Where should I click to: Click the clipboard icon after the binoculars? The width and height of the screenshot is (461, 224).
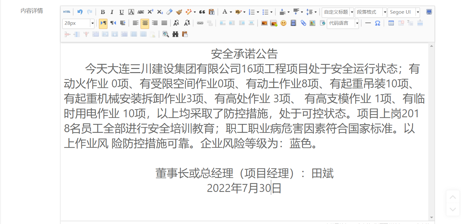[185, 34]
